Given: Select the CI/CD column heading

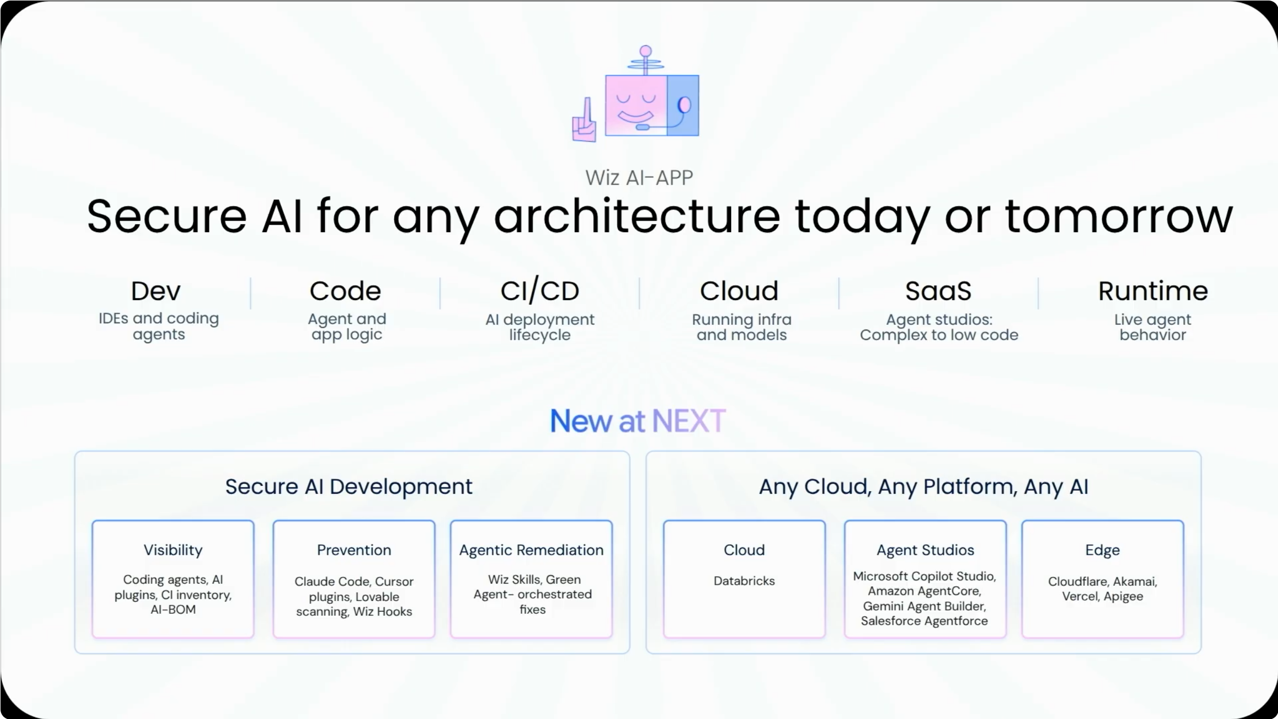Looking at the screenshot, I should [x=540, y=291].
